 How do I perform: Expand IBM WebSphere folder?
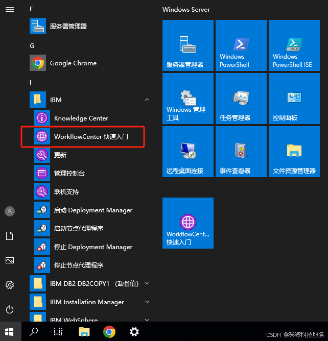coord(147,320)
